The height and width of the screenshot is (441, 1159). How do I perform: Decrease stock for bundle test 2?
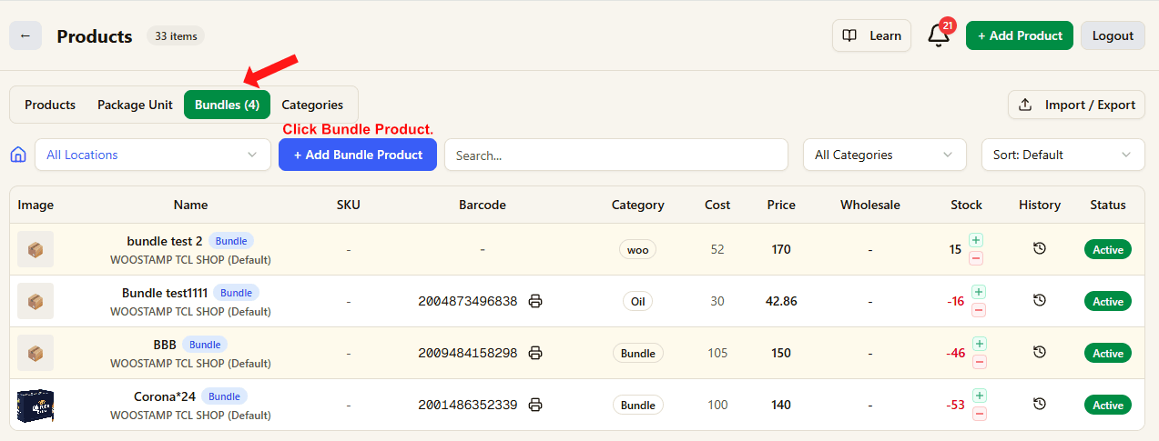[976, 258]
